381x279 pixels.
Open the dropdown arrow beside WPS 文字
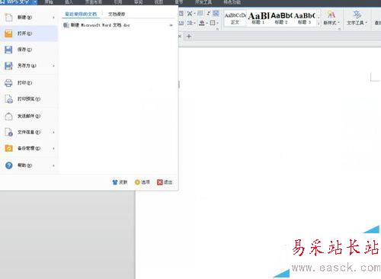pos(34,2)
